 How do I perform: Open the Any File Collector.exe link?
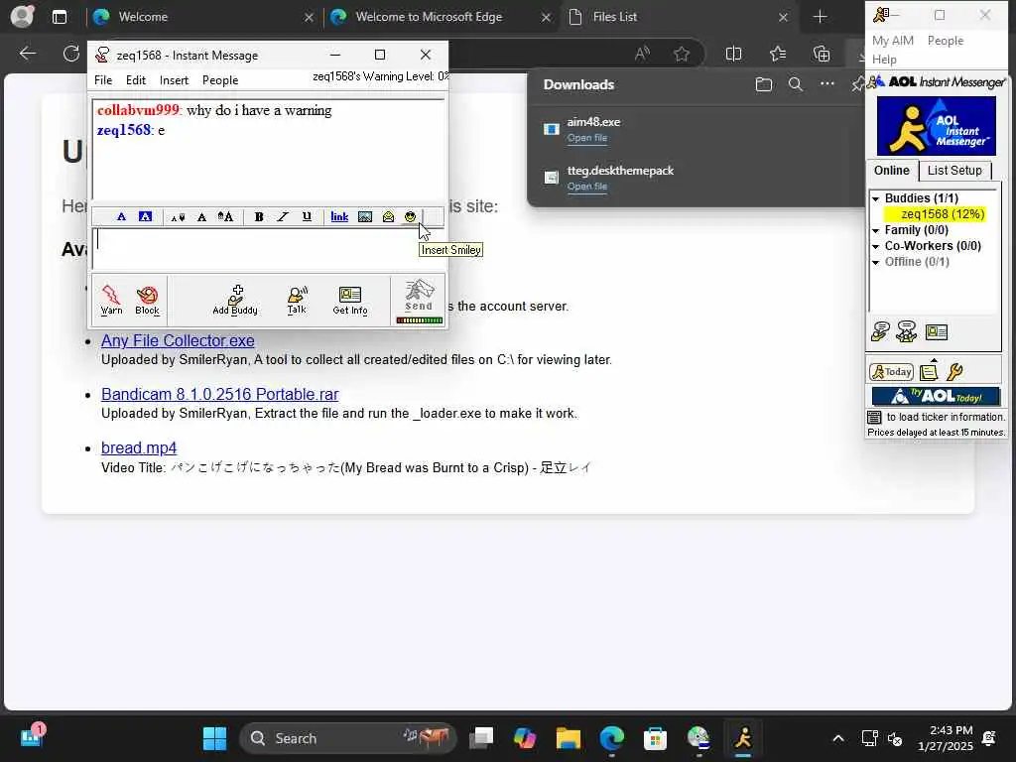point(178,341)
